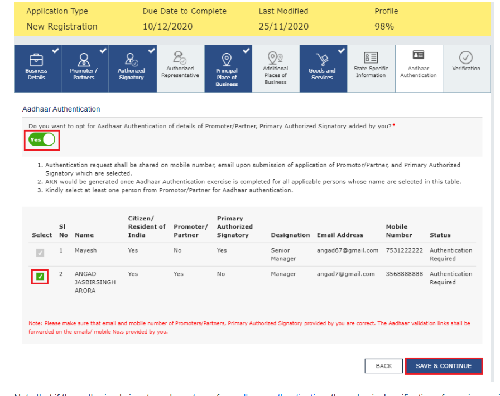Click the Aadhaar Authentication section heading
500x396 pixels.
pyautogui.click(x=61, y=109)
